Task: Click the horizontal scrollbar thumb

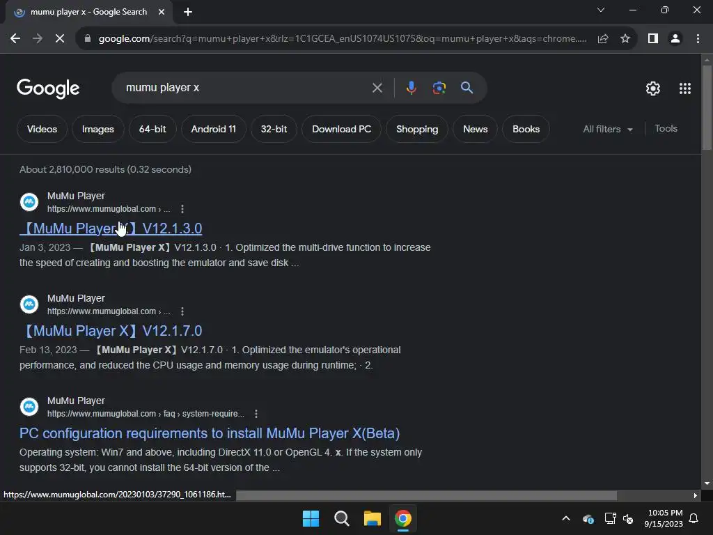Action: [x=426, y=495]
